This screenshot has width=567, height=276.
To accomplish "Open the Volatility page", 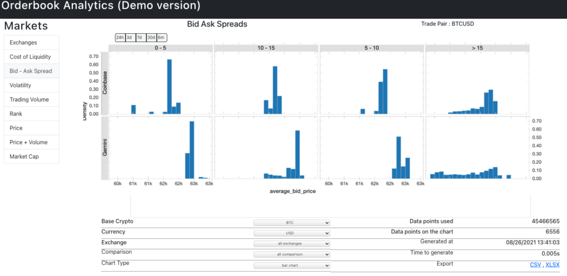I will click(x=32, y=86).
